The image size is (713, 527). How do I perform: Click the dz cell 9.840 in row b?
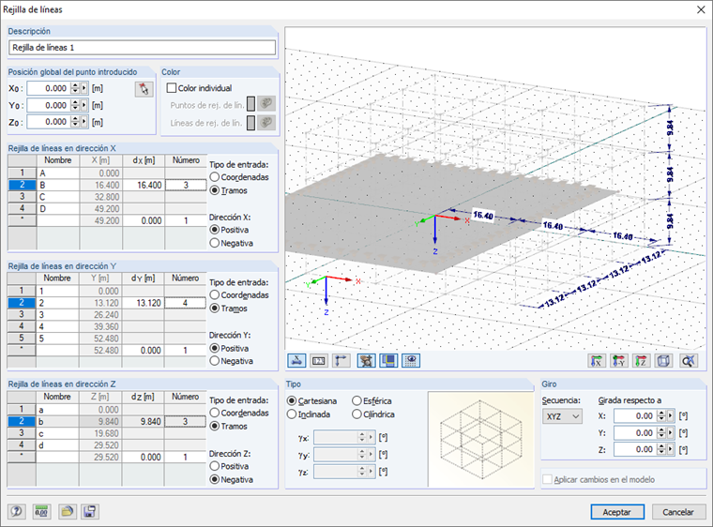(144, 422)
